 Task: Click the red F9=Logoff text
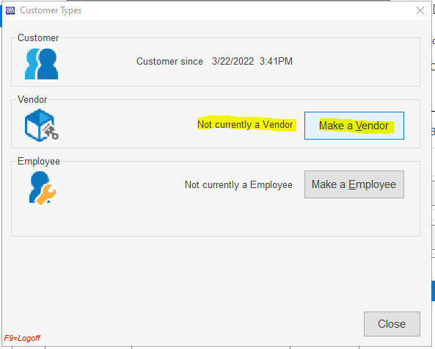(x=22, y=338)
